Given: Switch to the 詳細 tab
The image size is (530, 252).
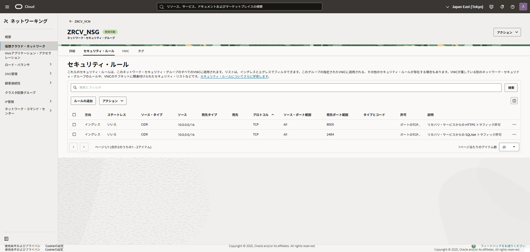Looking at the screenshot, I should tap(72, 51).
